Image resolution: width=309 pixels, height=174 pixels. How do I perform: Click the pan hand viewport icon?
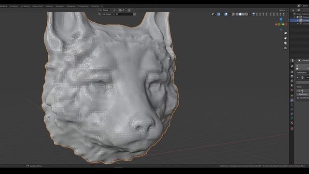click(285, 38)
